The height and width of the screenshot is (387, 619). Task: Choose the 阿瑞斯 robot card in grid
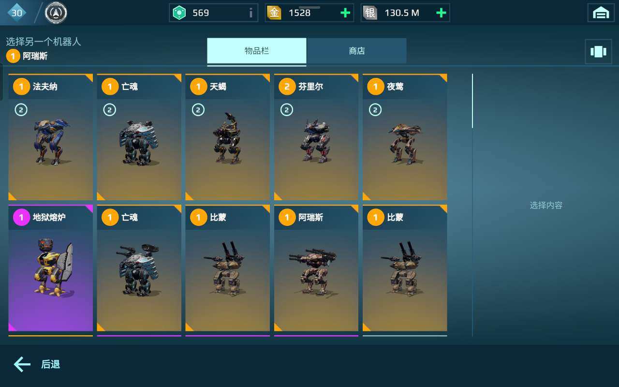click(316, 268)
